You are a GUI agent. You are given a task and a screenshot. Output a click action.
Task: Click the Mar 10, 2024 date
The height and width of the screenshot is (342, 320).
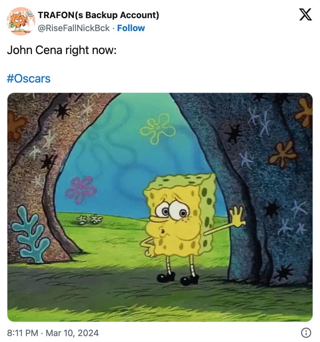(x=73, y=333)
